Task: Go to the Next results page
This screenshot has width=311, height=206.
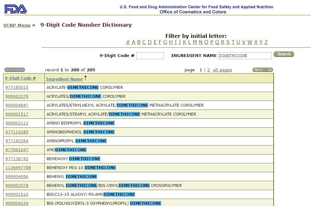Action: pos(262,70)
